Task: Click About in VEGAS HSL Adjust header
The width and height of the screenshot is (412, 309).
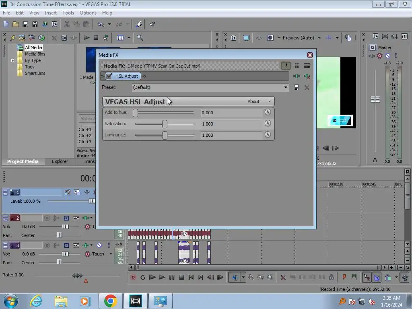Action: coord(253,101)
